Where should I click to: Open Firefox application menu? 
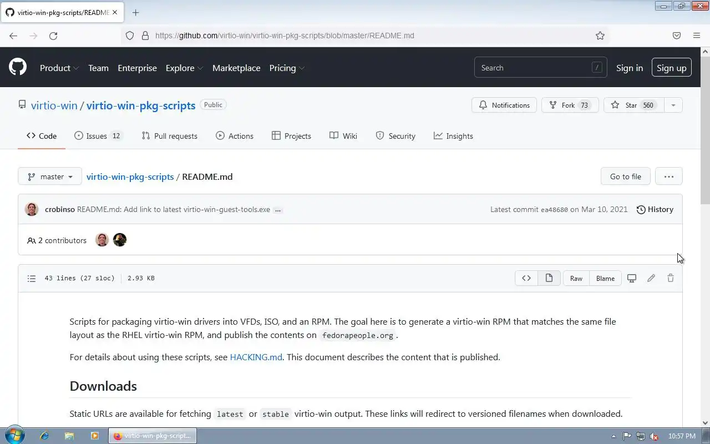pos(697,36)
